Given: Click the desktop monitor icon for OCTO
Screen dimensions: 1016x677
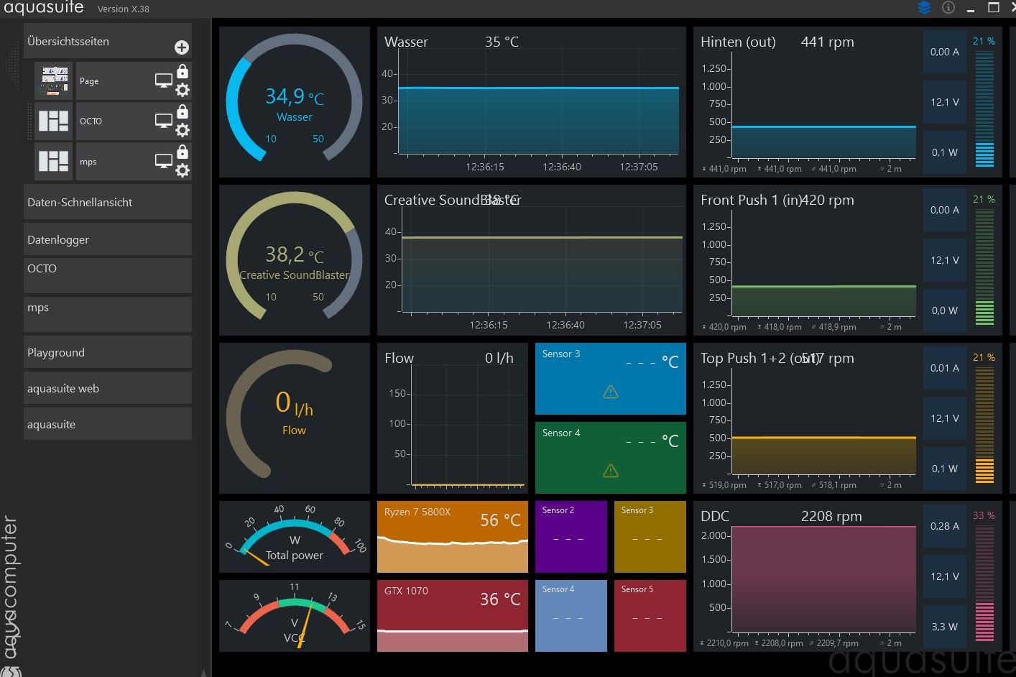Looking at the screenshot, I should click(x=164, y=121).
